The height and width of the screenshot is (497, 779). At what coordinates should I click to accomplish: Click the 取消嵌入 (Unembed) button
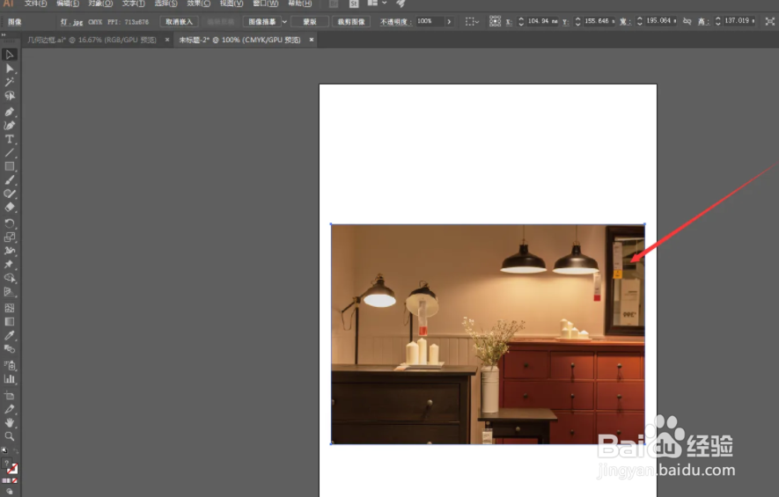tap(179, 22)
